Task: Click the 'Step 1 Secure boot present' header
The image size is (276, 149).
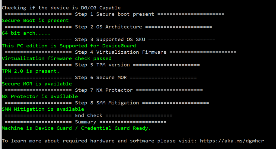Action: (x=114, y=14)
